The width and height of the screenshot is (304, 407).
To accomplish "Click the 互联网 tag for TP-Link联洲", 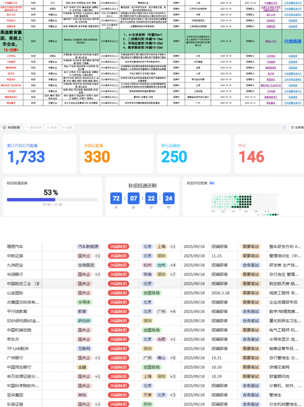I will 84,349.
